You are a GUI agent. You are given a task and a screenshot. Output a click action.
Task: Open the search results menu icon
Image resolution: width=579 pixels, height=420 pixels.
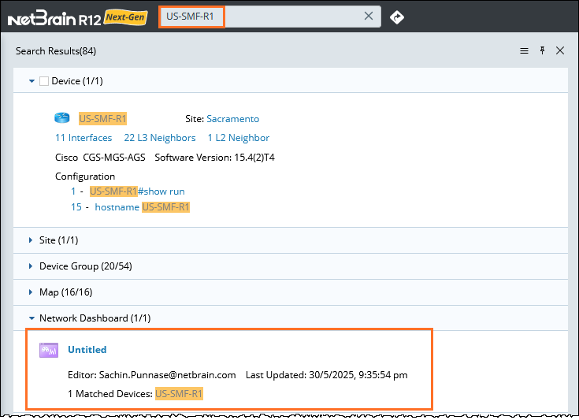pos(524,50)
